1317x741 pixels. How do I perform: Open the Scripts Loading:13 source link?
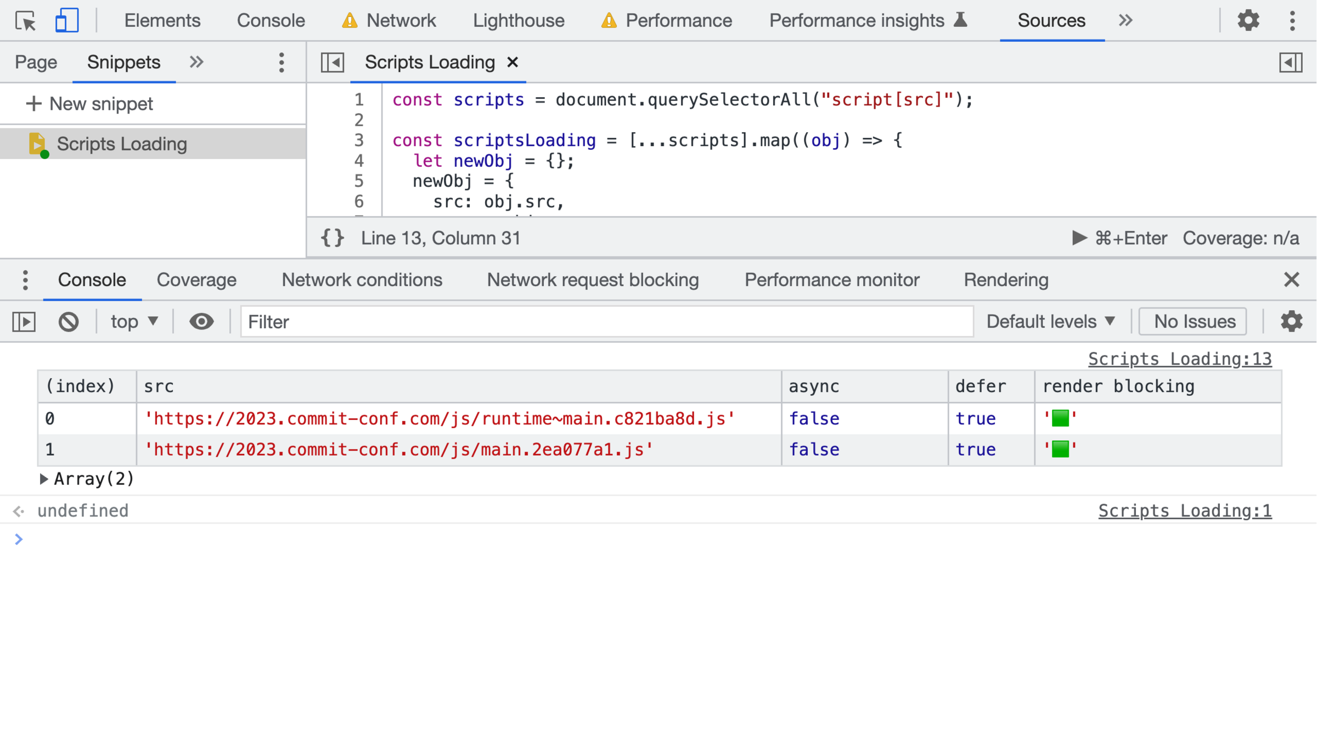[x=1179, y=359]
